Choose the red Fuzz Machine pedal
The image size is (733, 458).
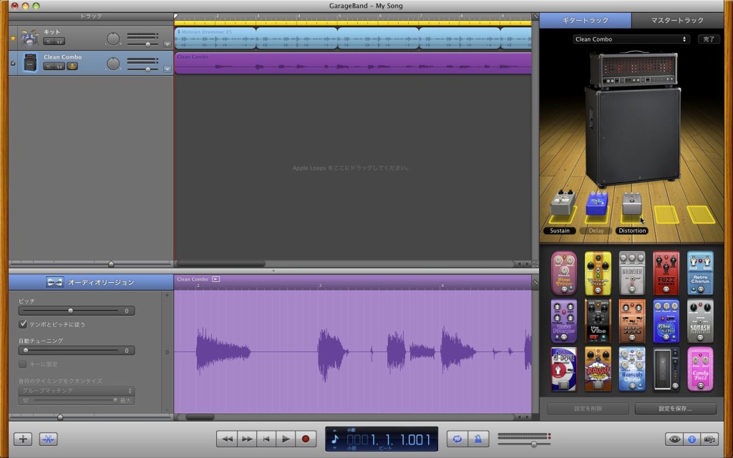click(x=666, y=273)
